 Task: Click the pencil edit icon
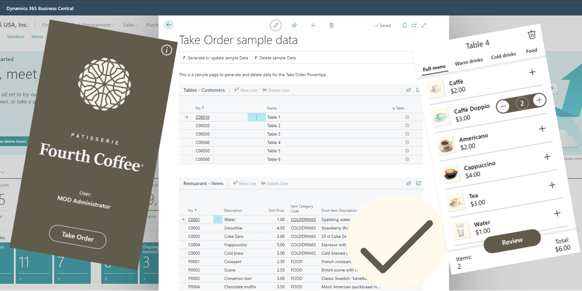(276, 25)
